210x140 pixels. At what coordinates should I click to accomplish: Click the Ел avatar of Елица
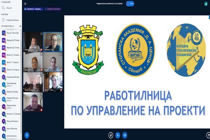click(4, 33)
